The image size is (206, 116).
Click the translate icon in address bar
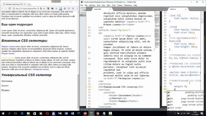(x=41, y=8)
